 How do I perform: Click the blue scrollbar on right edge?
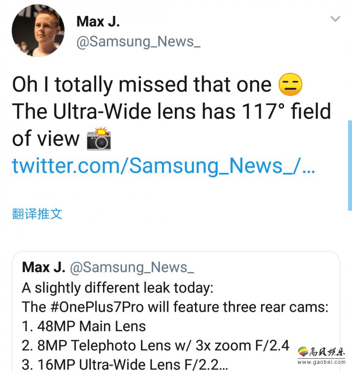pyautogui.click(x=350, y=166)
